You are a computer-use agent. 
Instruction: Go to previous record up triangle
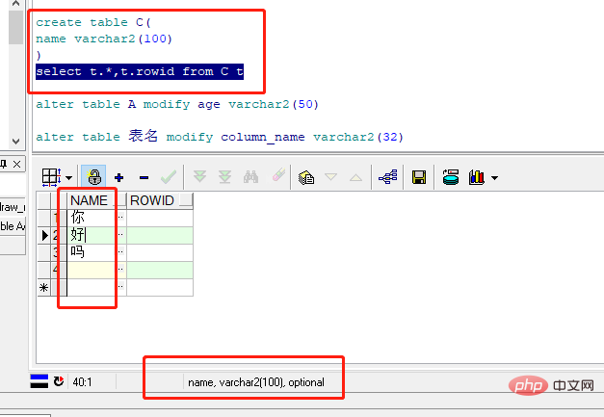click(x=355, y=177)
